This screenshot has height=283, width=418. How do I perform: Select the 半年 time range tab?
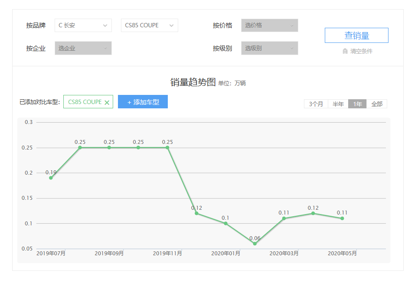(338, 104)
